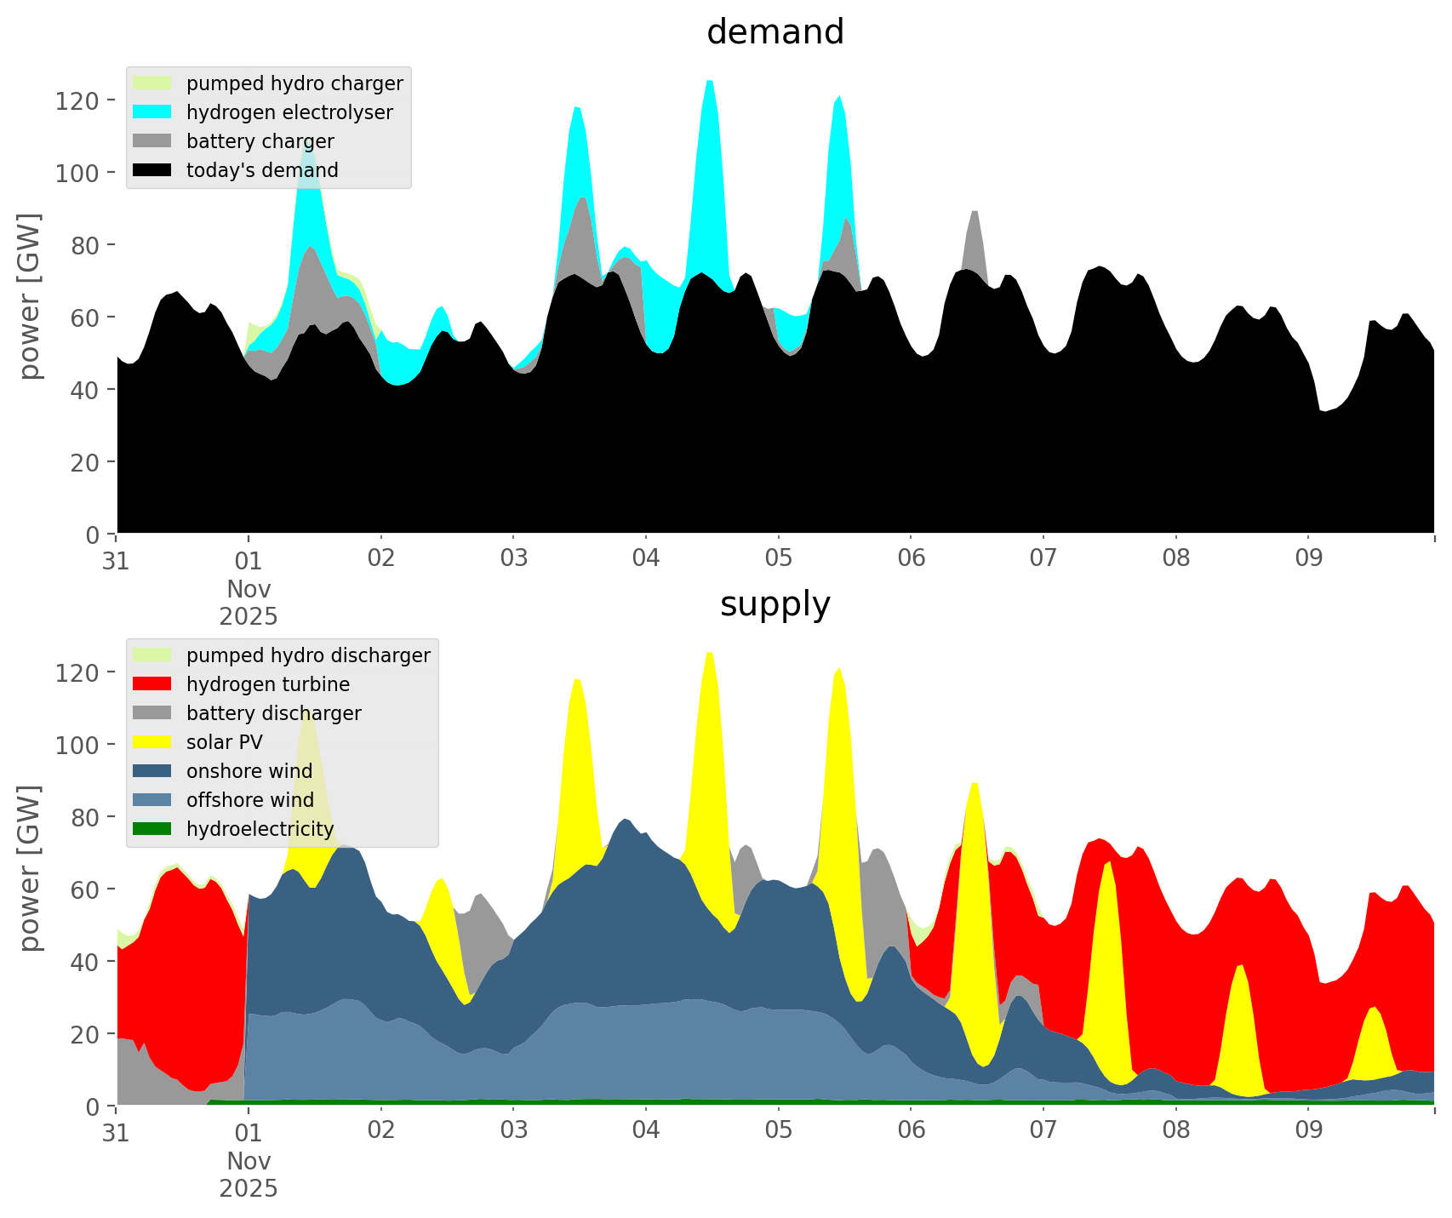1452x1218 pixels.
Task: Click the gray battery charger legend swatch
Action: tap(152, 141)
